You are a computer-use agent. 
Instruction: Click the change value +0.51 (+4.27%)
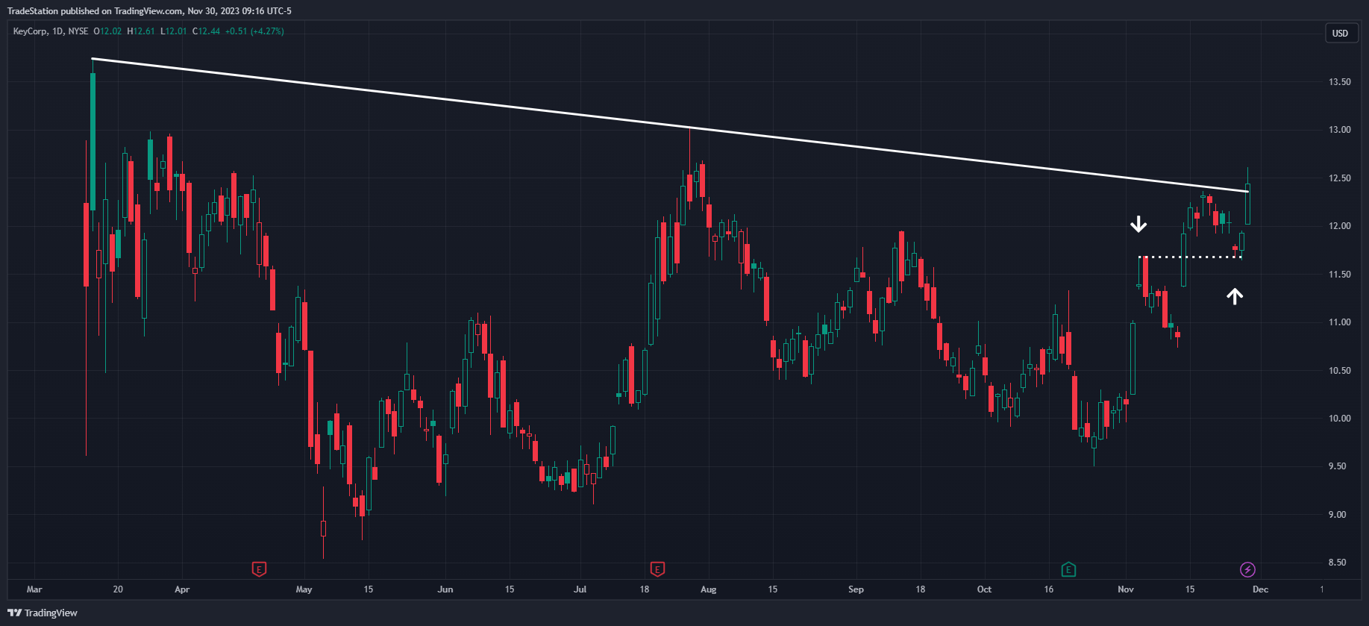coord(254,31)
